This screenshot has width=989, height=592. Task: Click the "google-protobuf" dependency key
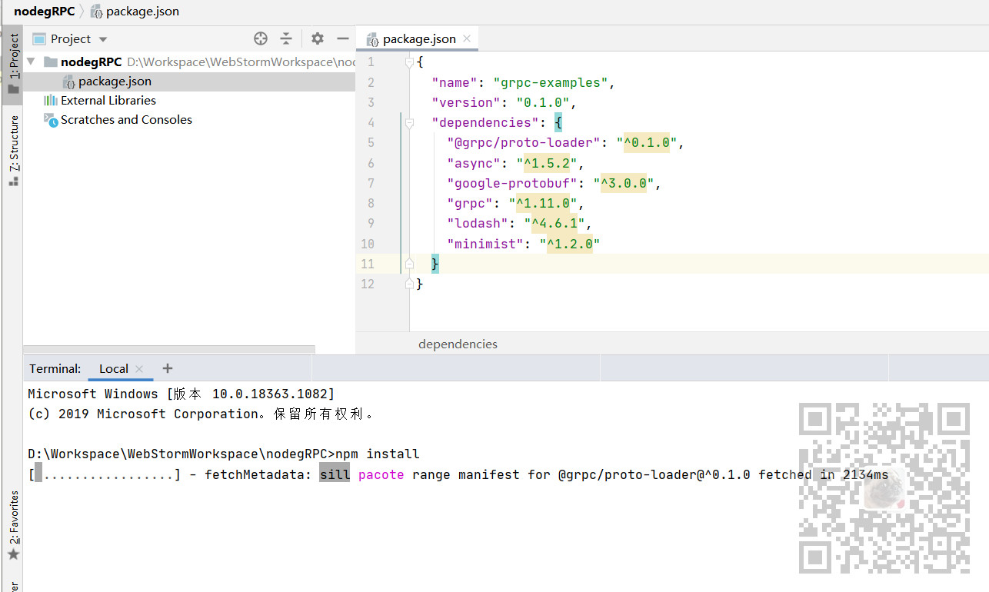[x=511, y=183]
